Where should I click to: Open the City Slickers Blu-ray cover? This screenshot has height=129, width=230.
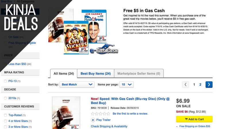click(x=76, y=38)
